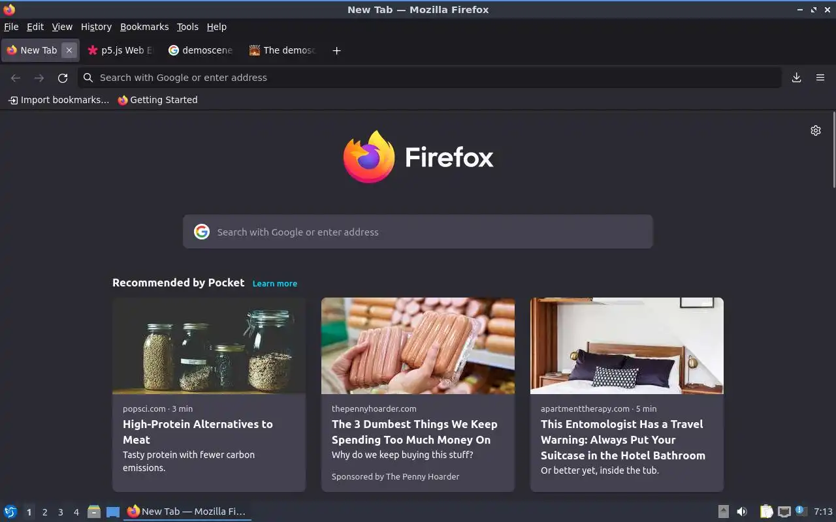Click the grain jars article thumbnail
The width and height of the screenshot is (836, 522).
[209, 346]
